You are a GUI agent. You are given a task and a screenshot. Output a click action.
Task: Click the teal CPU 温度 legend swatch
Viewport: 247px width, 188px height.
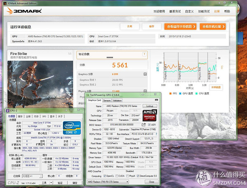tap(196, 94)
